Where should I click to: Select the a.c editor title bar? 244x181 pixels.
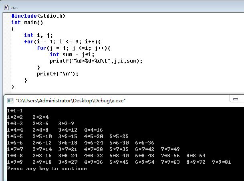pos(120,6)
